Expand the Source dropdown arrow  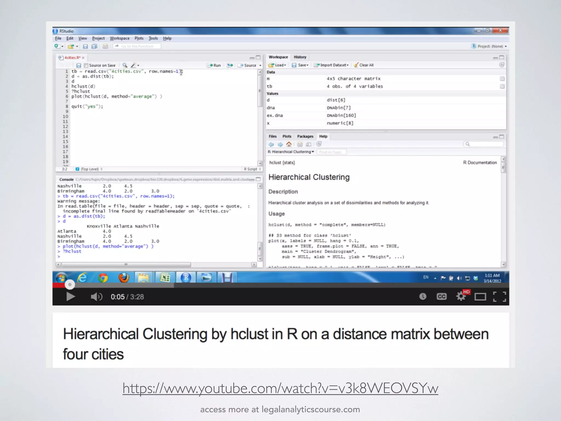(260, 66)
